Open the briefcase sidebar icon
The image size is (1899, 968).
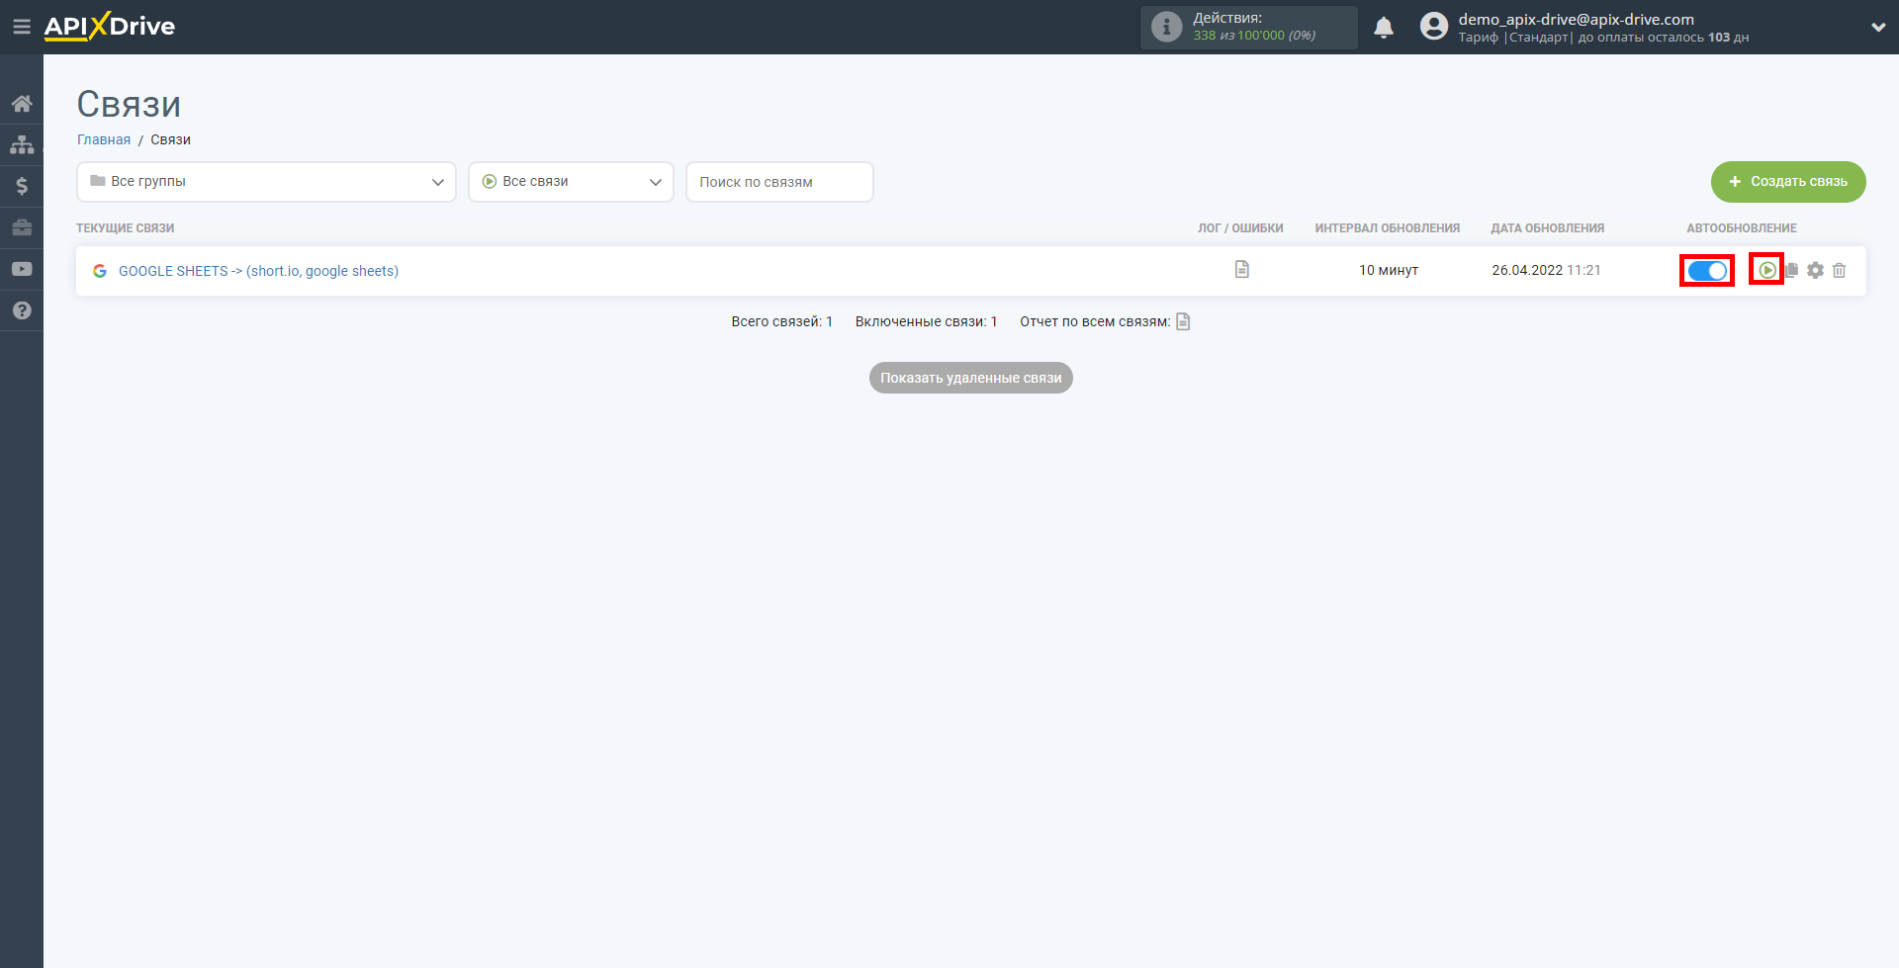(x=22, y=227)
